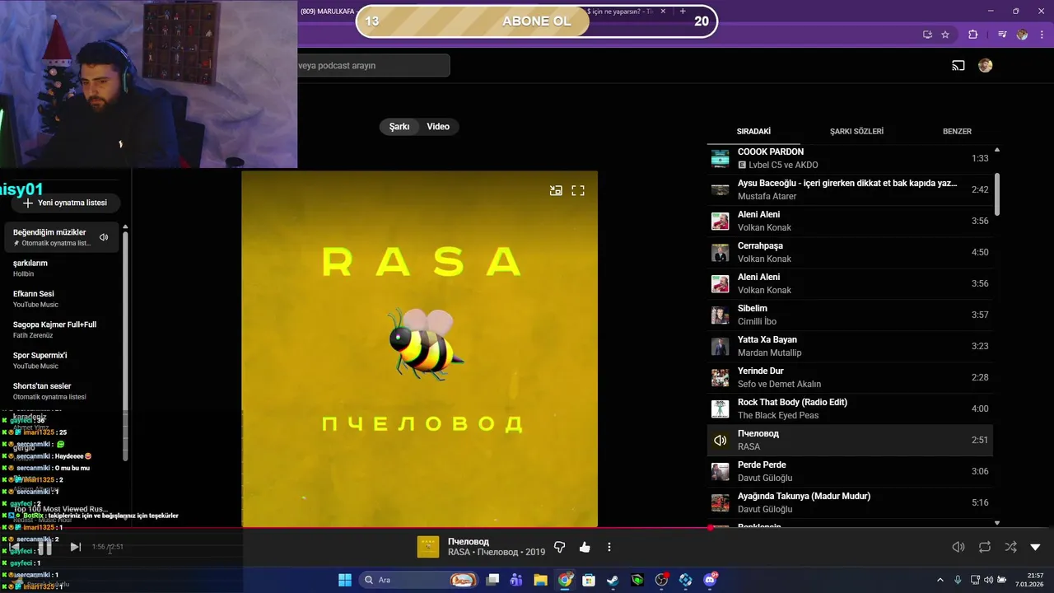Open the Efkarın Sesi playlist
The height and width of the screenshot is (593, 1054).
[62, 299]
